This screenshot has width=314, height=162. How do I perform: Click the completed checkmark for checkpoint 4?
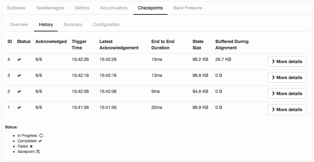pos(19,59)
